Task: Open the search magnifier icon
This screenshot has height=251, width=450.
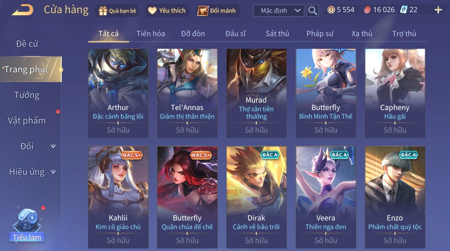Action: coord(313,10)
